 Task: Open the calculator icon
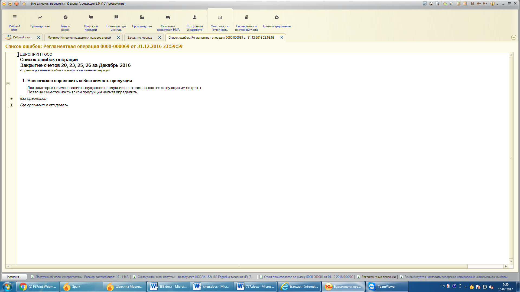click(459, 4)
